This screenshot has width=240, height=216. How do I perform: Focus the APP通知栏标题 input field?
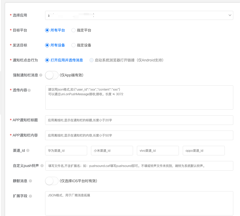tap(139, 120)
